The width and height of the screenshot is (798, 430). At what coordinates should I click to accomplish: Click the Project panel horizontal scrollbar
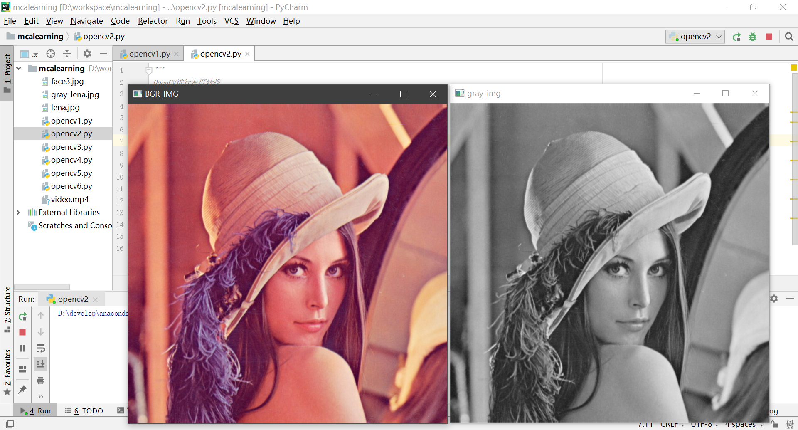click(42, 287)
